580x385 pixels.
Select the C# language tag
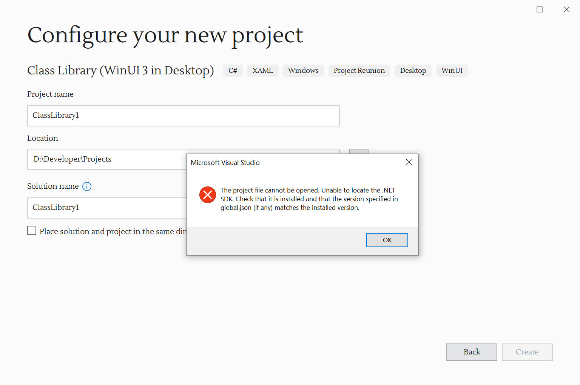point(233,71)
